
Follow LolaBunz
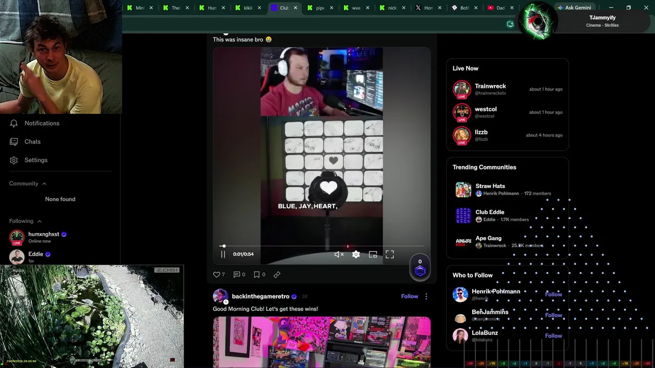coord(553,336)
